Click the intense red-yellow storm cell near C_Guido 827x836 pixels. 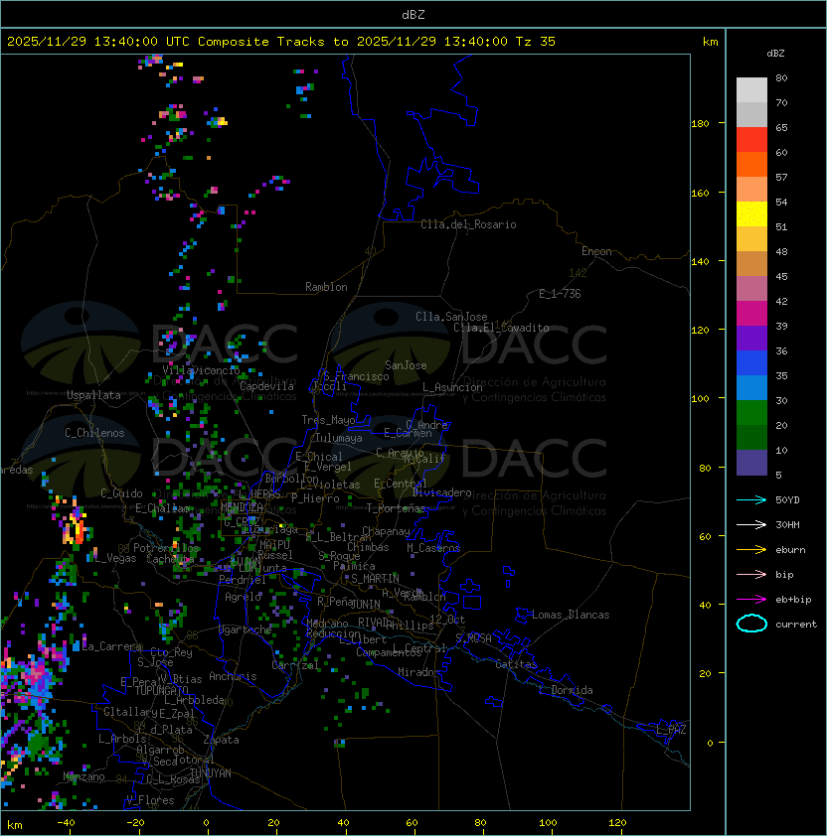(77, 527)
